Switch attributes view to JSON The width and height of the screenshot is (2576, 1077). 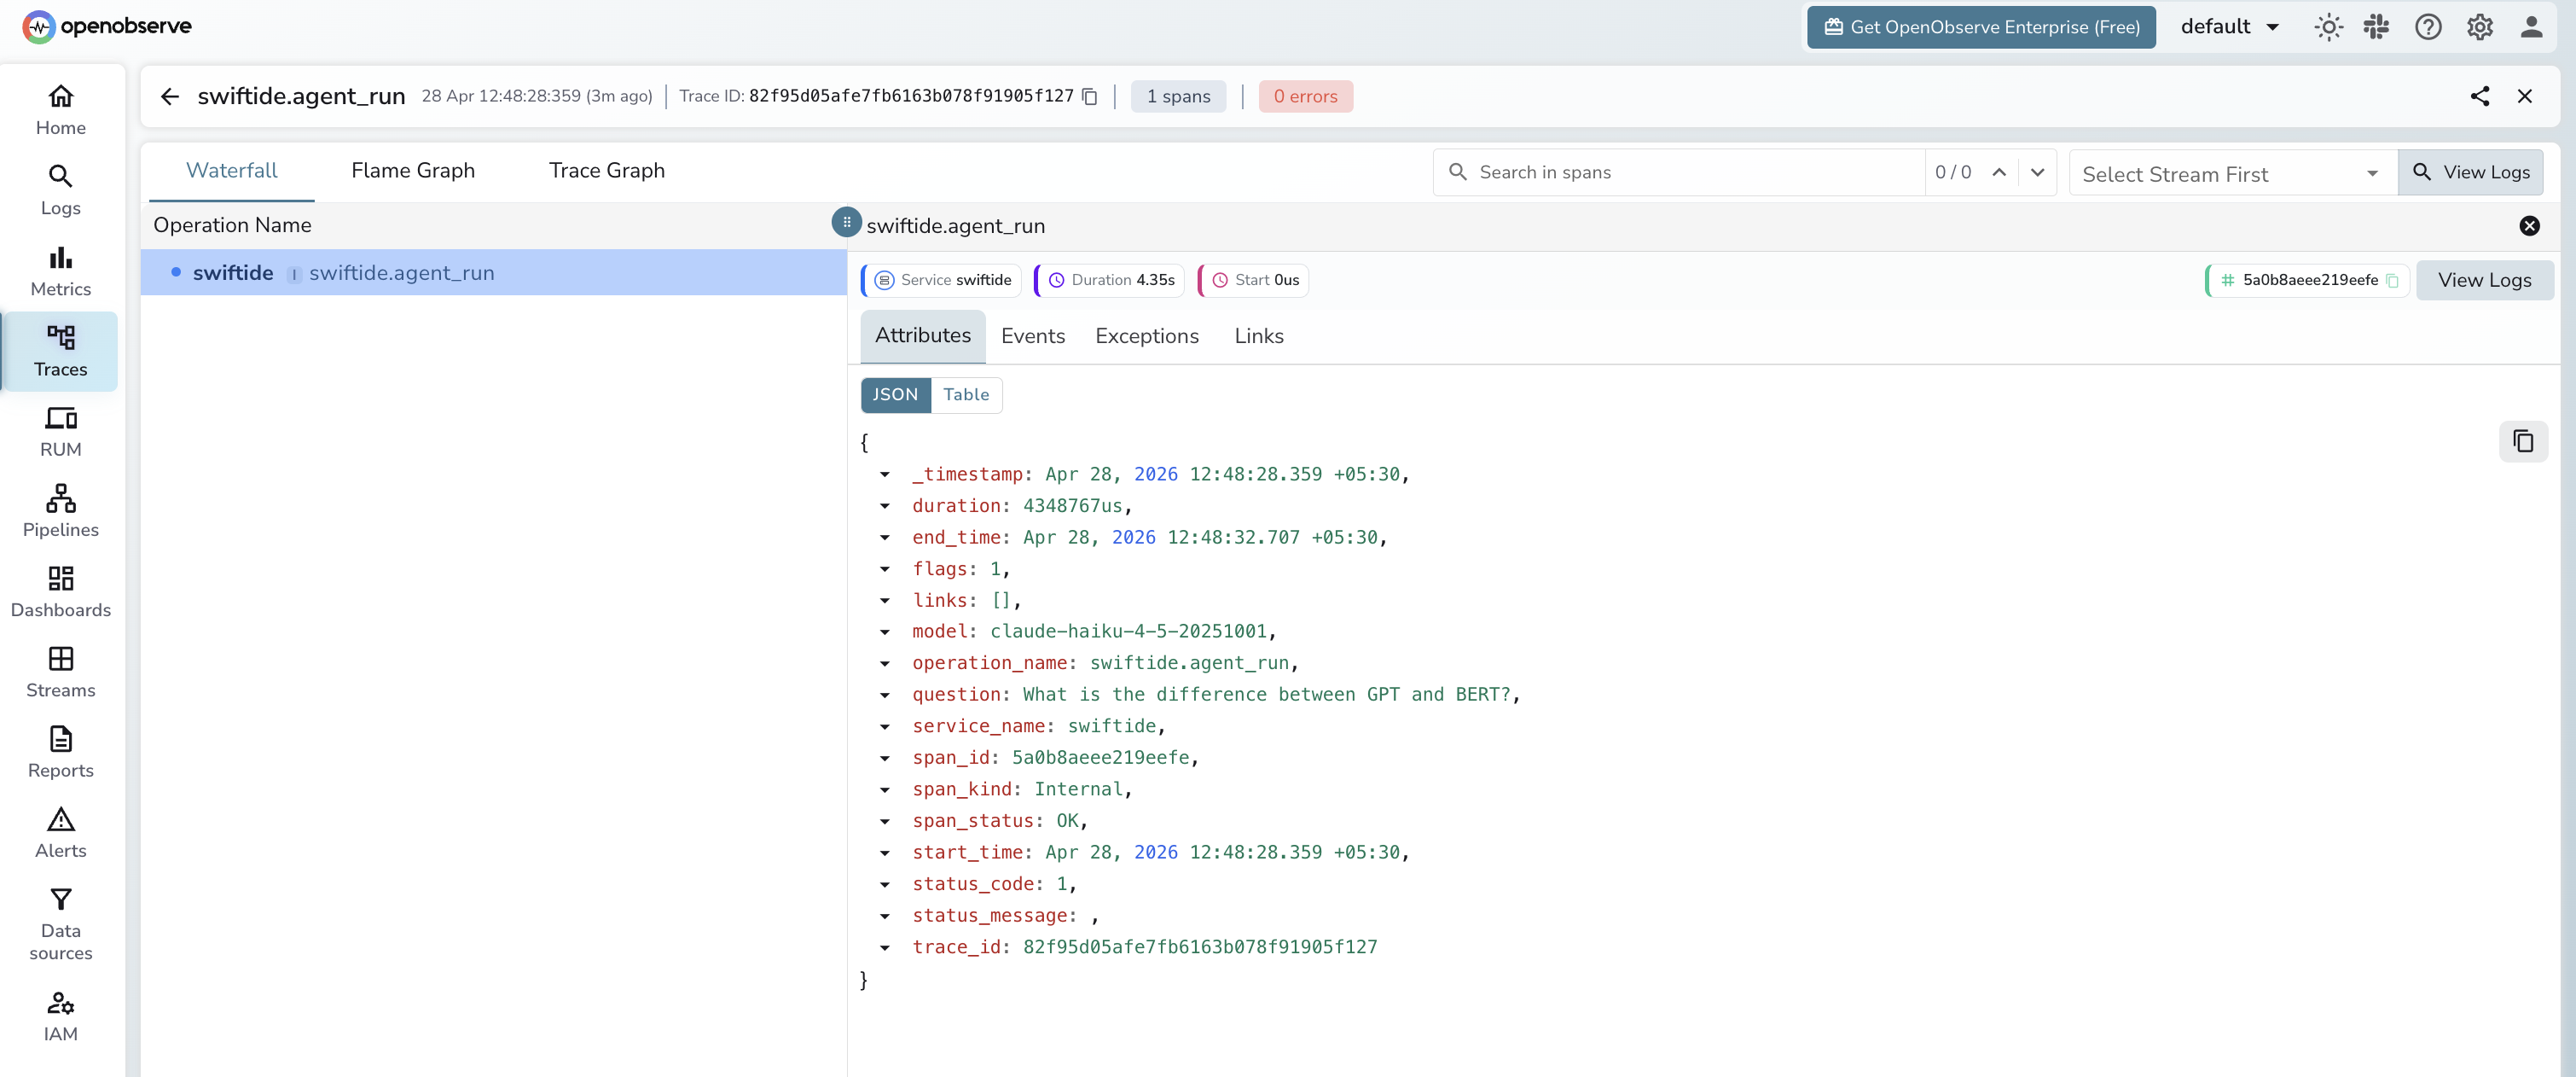(x=895, y=394)
